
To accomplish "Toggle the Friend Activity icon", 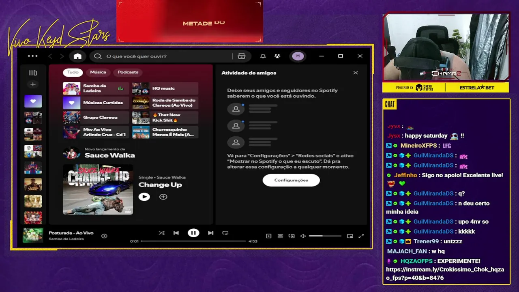I will point(277,56).
